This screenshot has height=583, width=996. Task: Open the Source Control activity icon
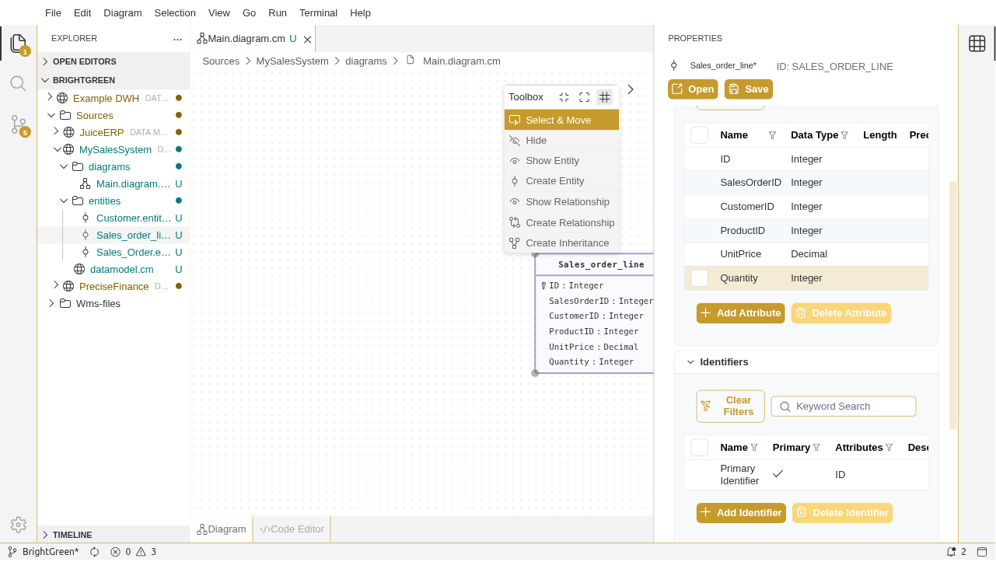pyautogui.click(x=18, y=124)
